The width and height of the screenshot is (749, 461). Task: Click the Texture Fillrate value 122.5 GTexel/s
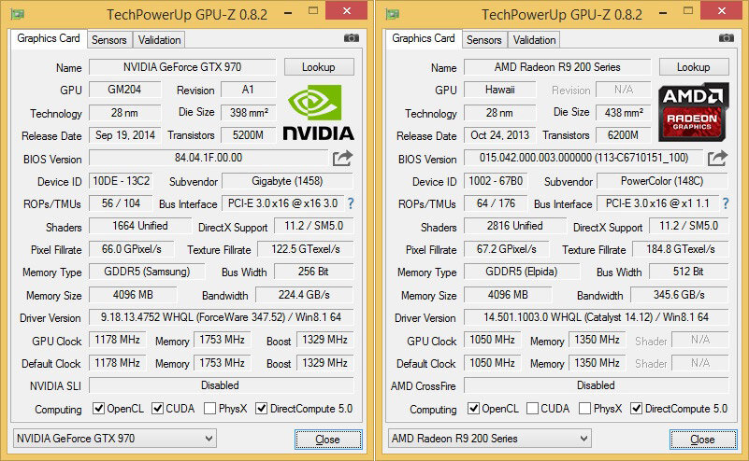[306, 249]
